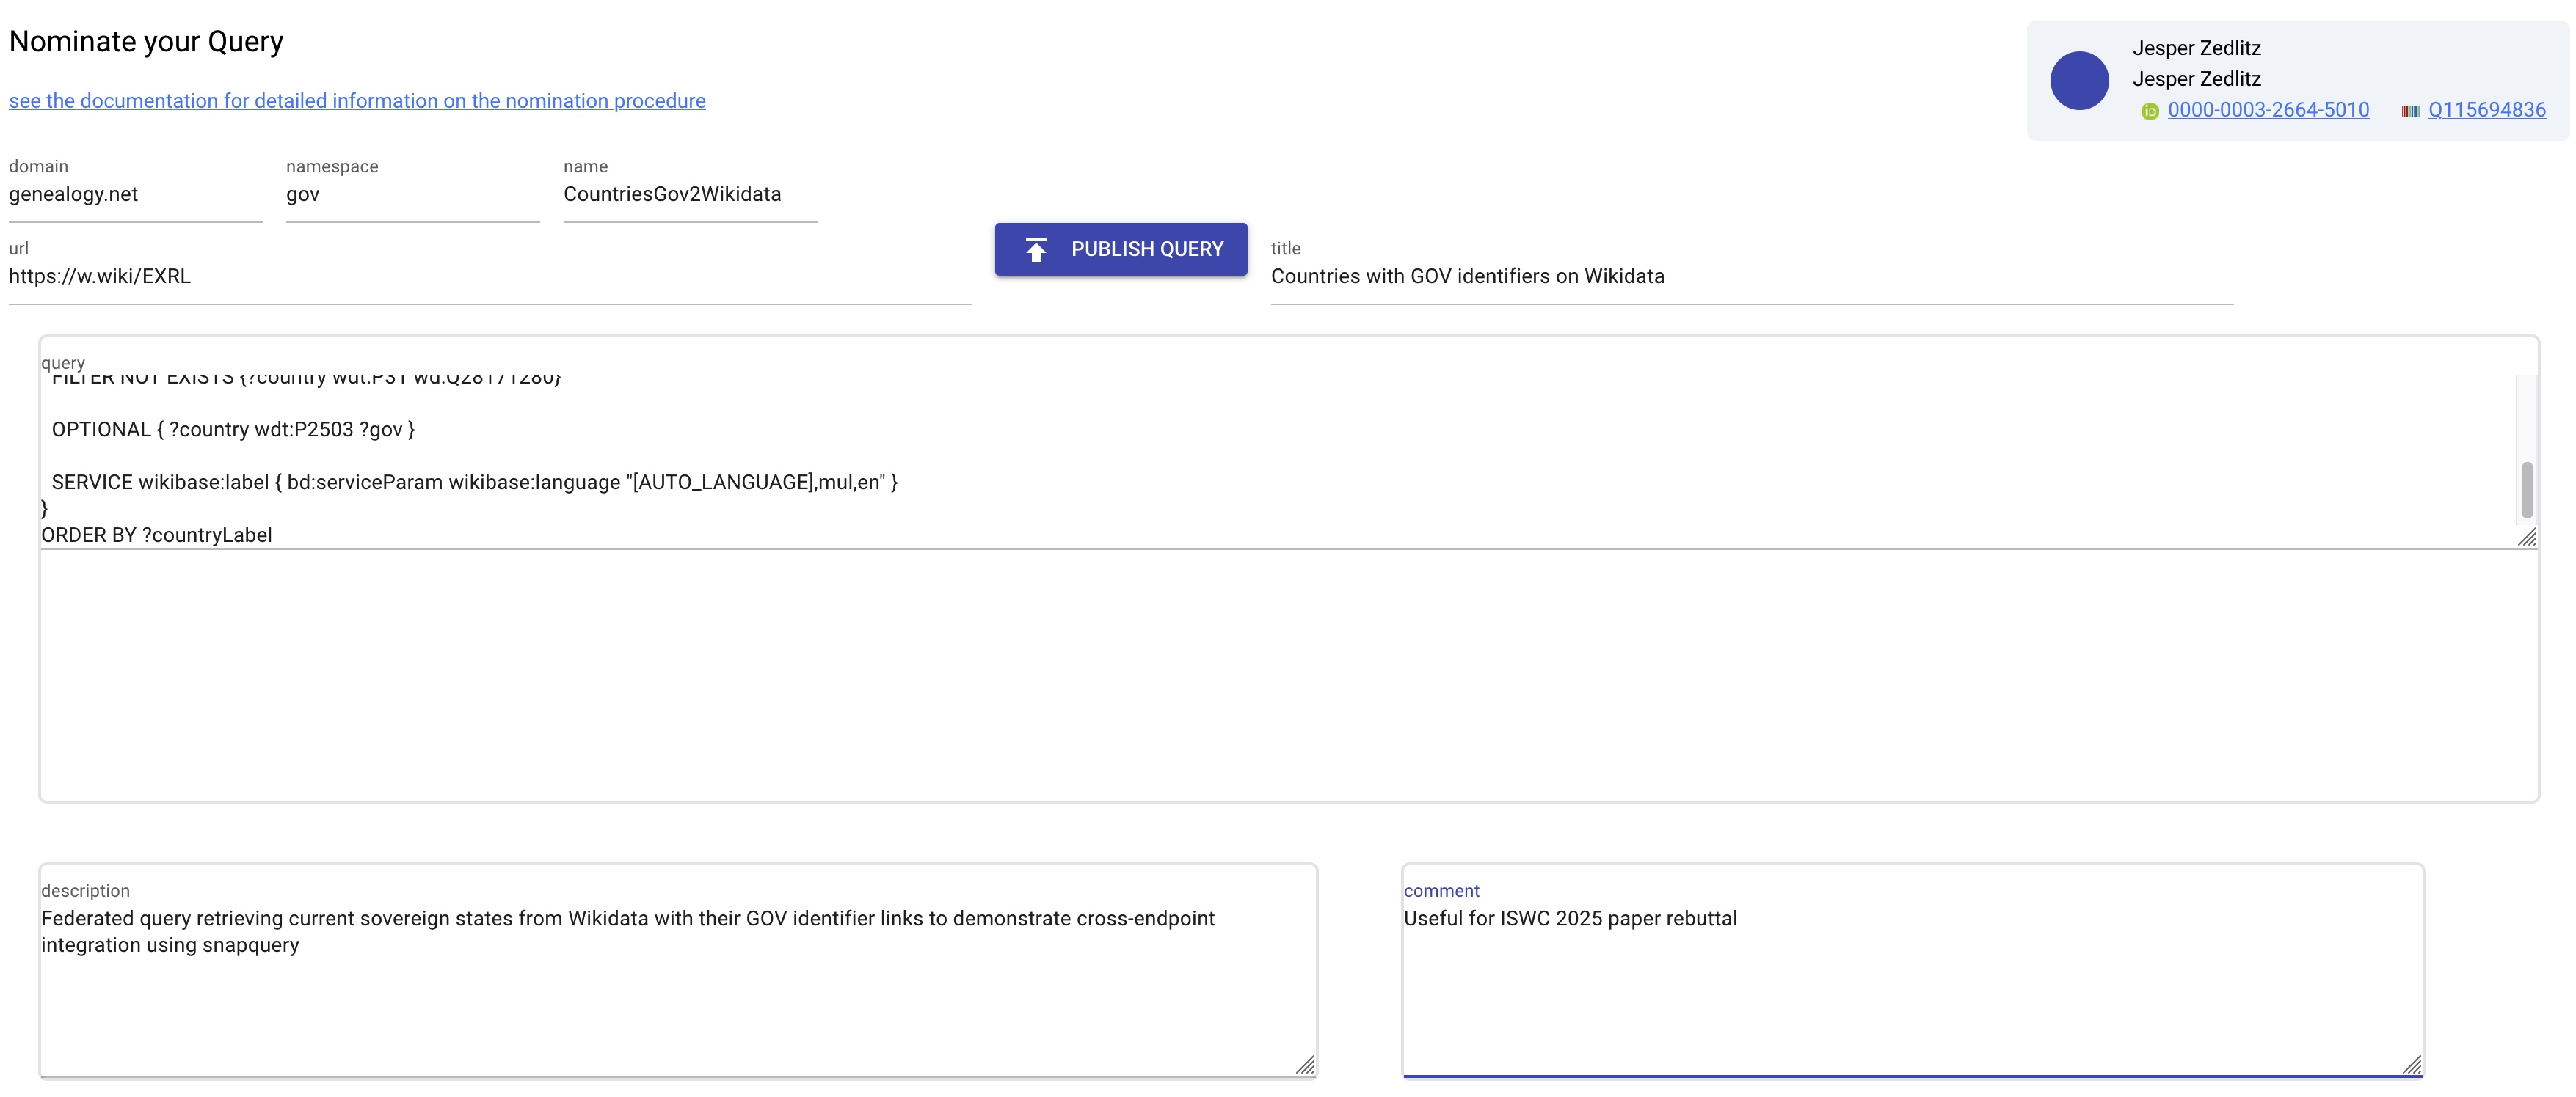2576x1097 pixels.
Task: Open Wikidata link Q115694836
Action: tap(2486, 110)
